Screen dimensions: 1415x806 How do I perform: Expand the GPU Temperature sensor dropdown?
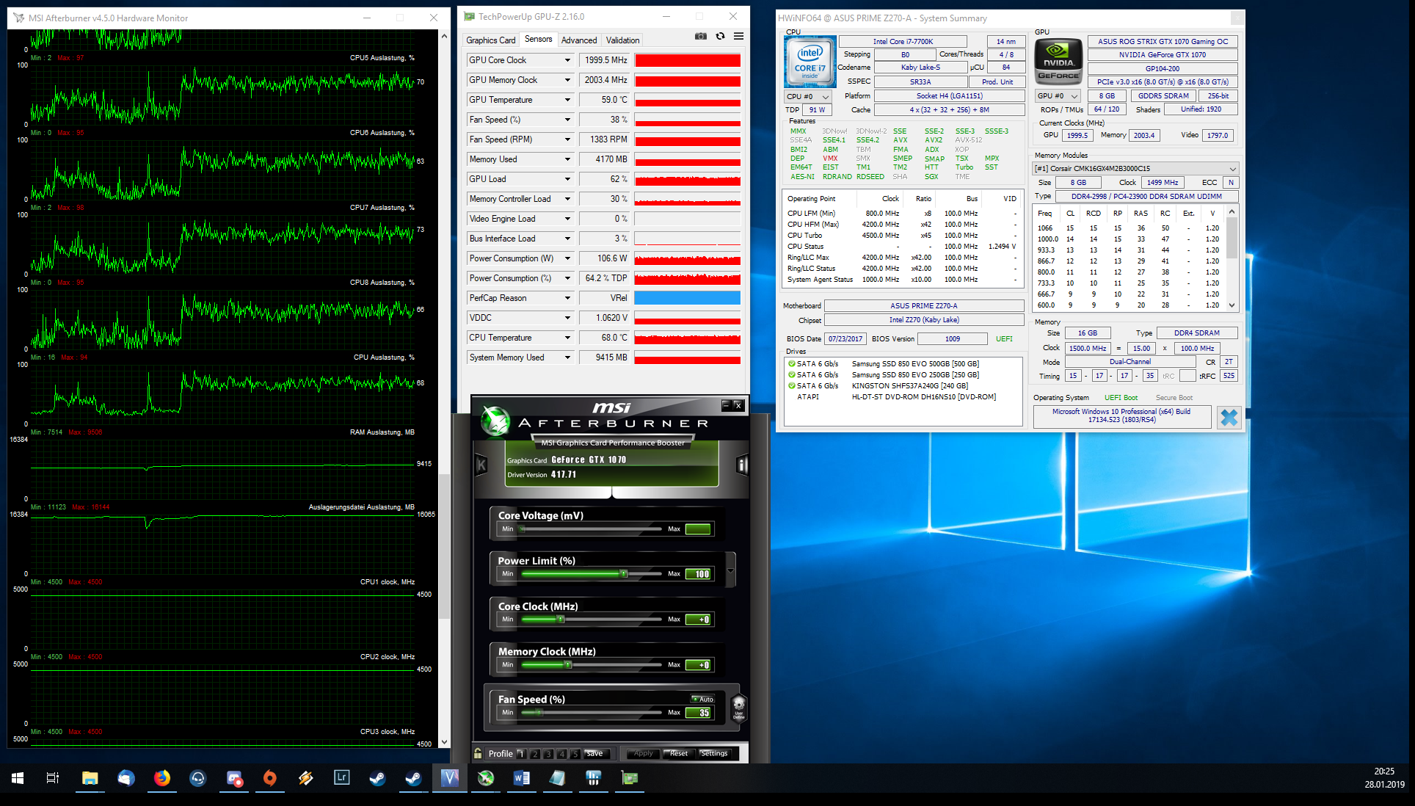pyautogui.click(x=567, y=100)
